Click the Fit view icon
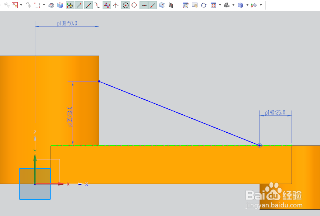The image size is (320, 216). click(213, 5)
